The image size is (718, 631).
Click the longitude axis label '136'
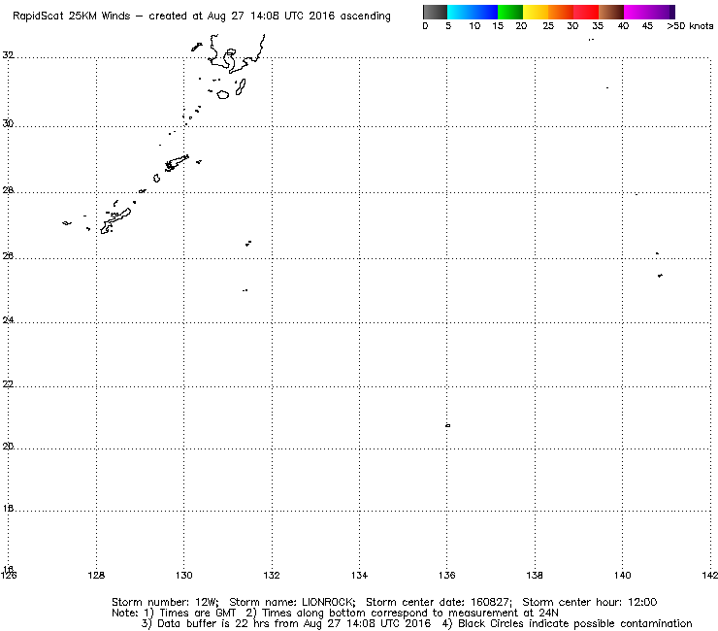(x=447, y=575)
